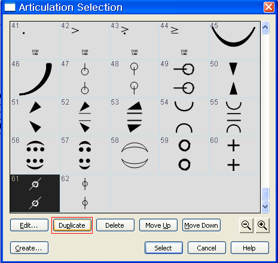Image resolution: width=278 pixels, height=263 pixels.
Task: Click the Edit... button
Action: pos(29,225)
